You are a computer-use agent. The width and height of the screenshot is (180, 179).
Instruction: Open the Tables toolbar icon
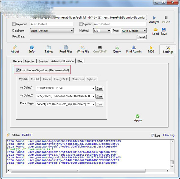49,47
